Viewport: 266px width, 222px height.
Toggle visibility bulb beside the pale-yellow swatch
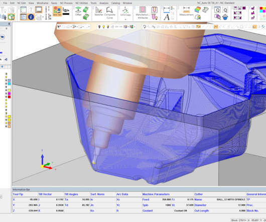coord(7,90)
